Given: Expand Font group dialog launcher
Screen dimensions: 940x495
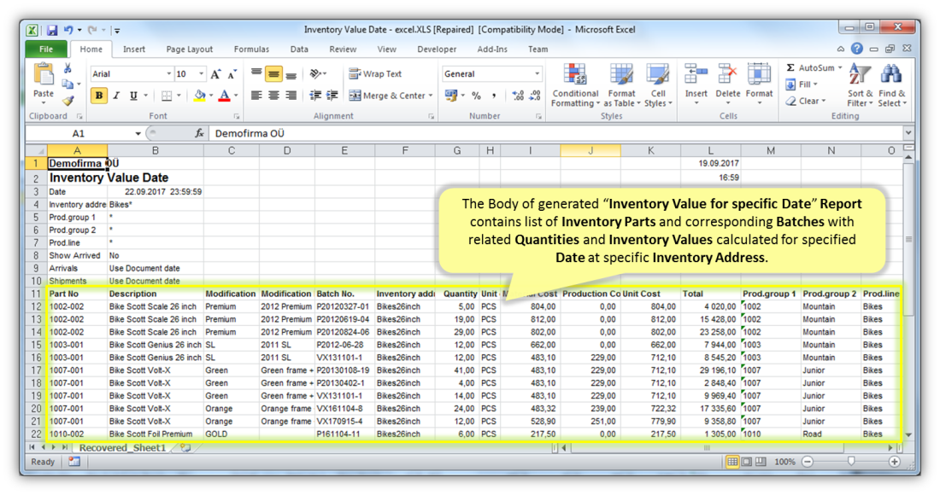Looking at the screenshot, I should point(236,117).
